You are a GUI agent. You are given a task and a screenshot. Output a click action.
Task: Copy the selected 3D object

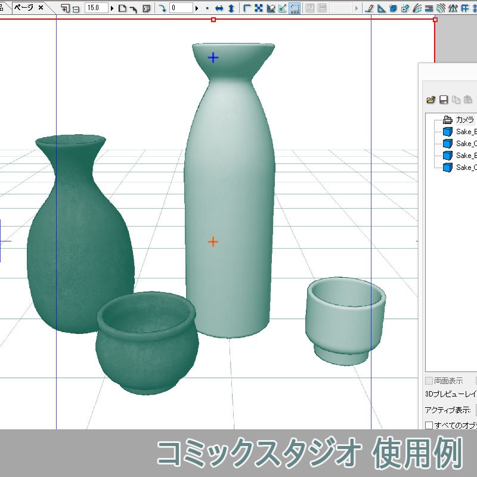point(456,100)
